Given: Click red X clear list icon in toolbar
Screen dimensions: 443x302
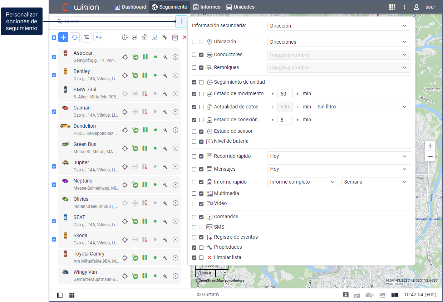Looking at the screenshot, I should [x=185, y=37].
